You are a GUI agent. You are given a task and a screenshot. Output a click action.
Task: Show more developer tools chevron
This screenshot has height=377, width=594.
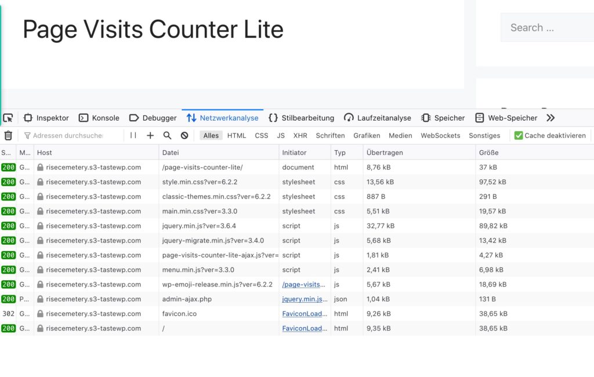tap(550, 118)
